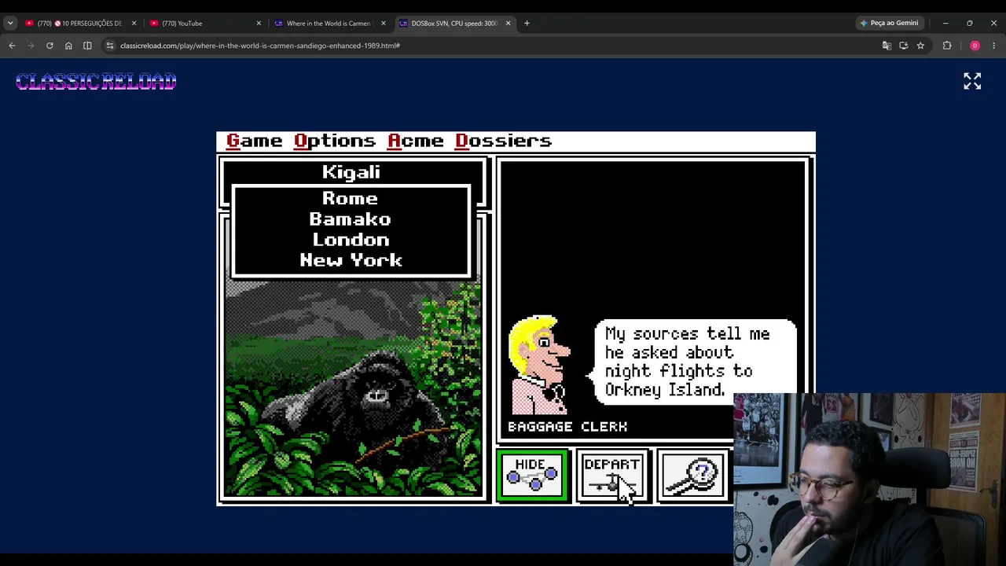This screenshot has height=566, width=1006.
Task: Open the Game menu
Action: pos(254,141)
